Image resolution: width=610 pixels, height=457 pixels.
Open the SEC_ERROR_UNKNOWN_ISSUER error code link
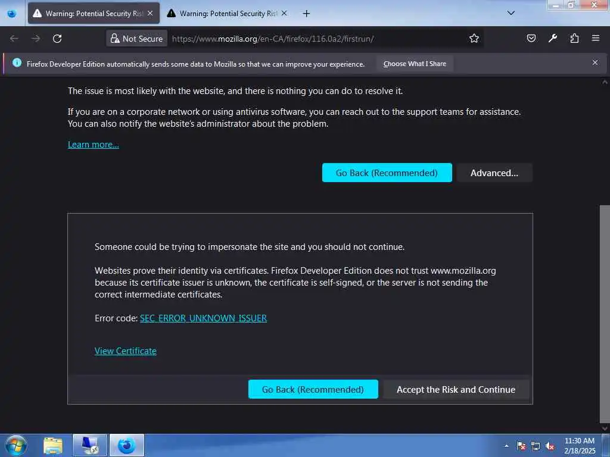pos(203,318)
